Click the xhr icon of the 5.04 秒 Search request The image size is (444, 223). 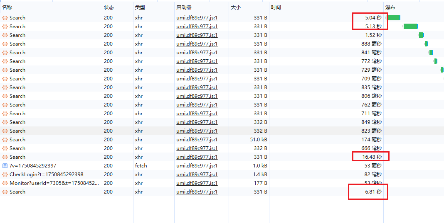[5, 18]
